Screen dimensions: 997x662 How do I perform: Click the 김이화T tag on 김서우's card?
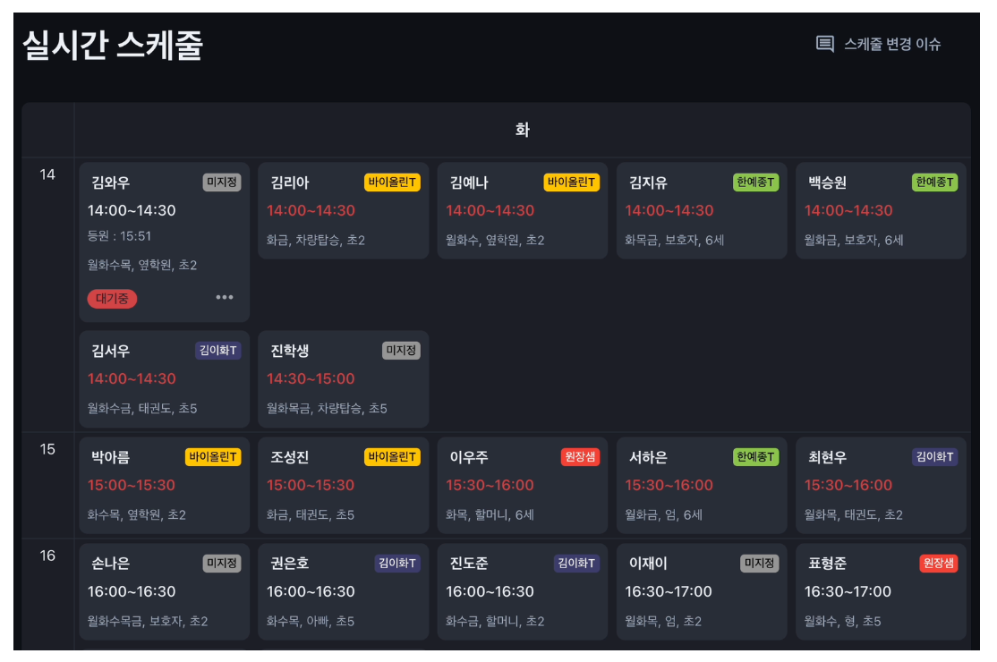click(218, 351)
